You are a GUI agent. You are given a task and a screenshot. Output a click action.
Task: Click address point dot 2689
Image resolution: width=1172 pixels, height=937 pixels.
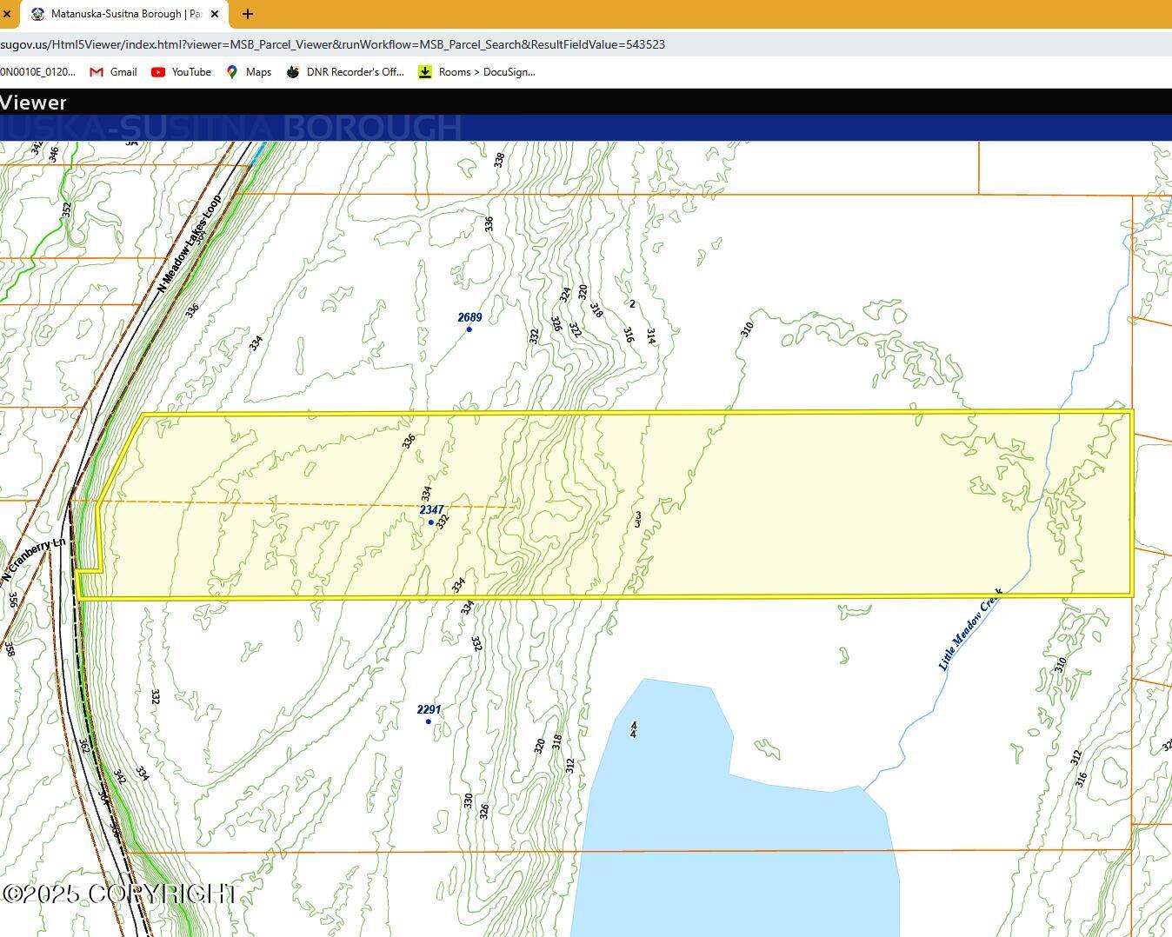(x=469, y=329)
